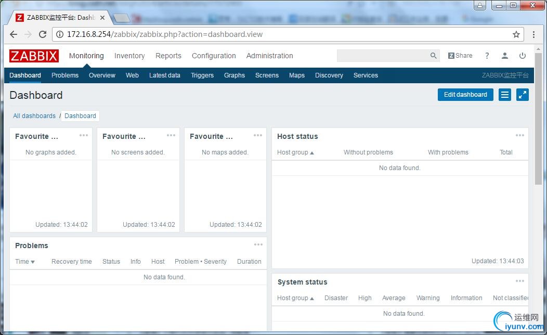
Task: Open the Monitoring menu
Action: coord(86,56)
